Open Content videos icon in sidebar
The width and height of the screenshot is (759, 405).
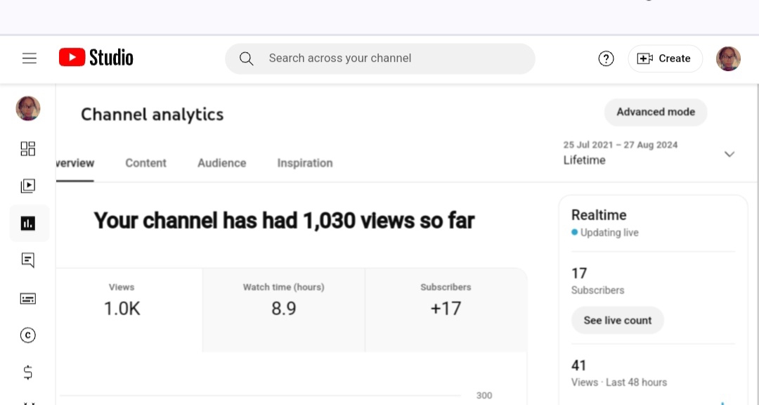(28, 186)
